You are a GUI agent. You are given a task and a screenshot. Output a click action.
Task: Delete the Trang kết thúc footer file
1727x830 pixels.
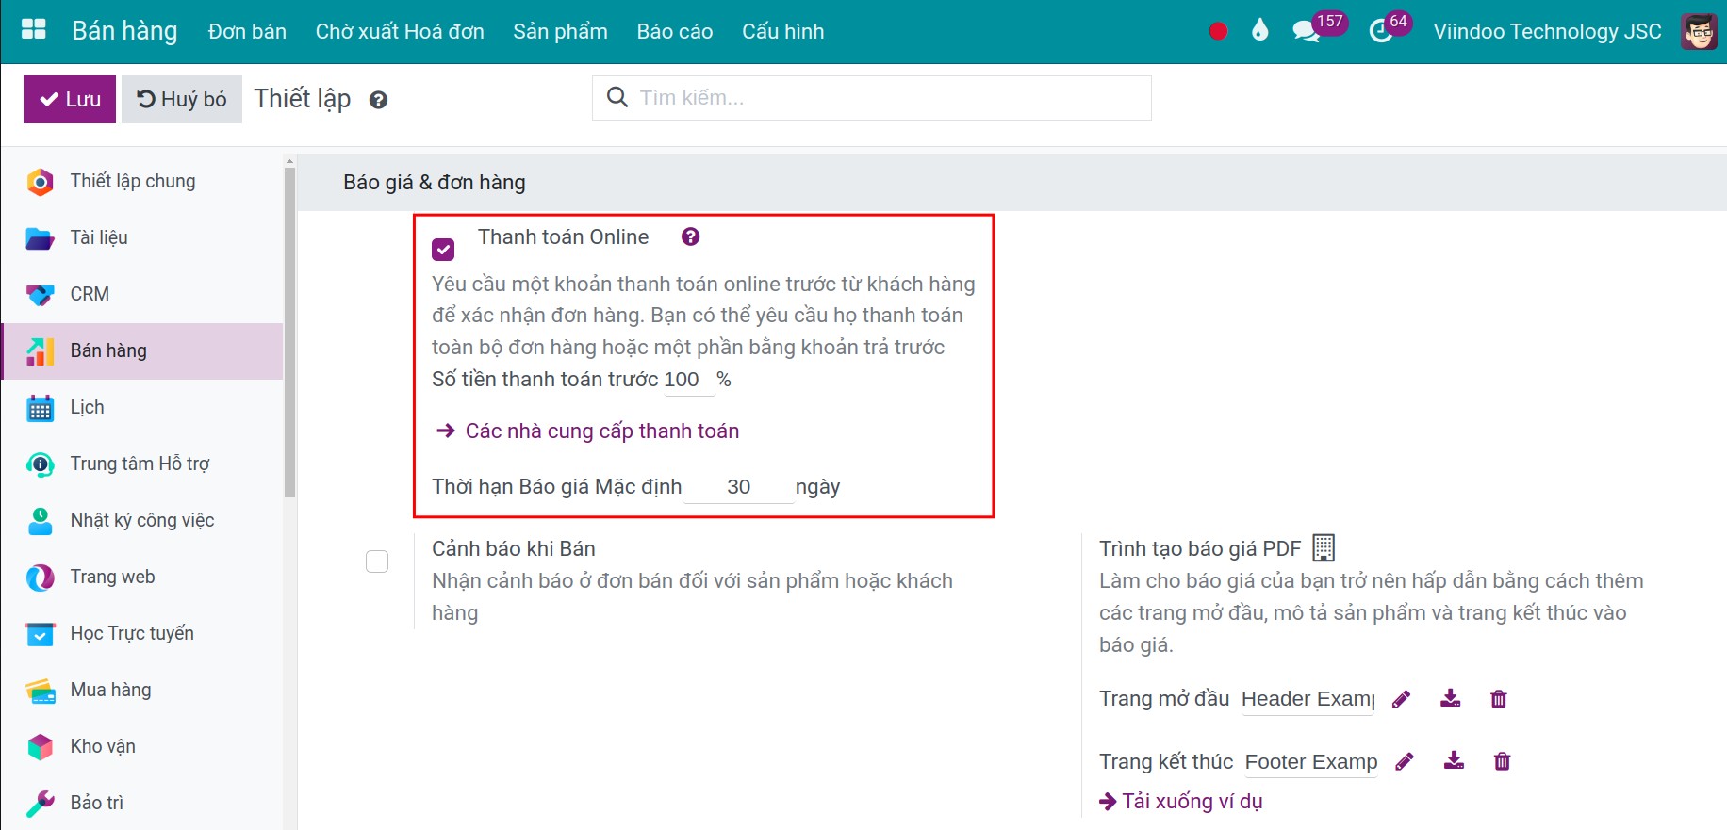pyautogui.click(x=1503, y=761)
